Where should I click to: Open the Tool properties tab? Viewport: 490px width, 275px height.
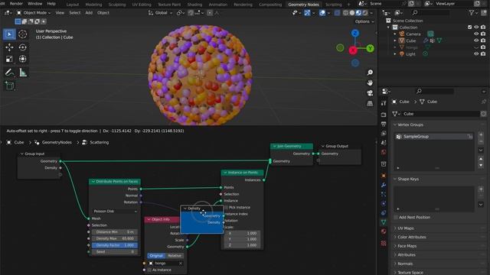pos(384,103)
